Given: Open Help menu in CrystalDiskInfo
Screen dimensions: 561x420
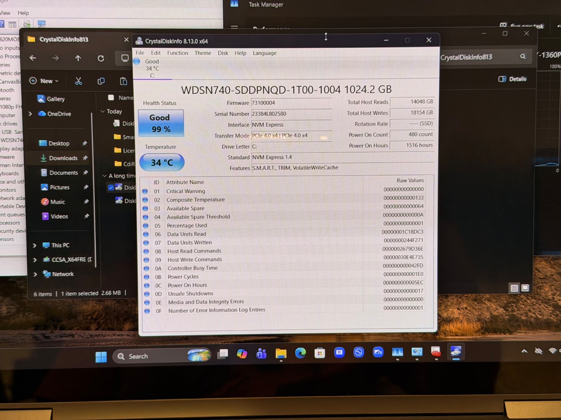Looking at the screenshot, I should (x=240, y=53).
